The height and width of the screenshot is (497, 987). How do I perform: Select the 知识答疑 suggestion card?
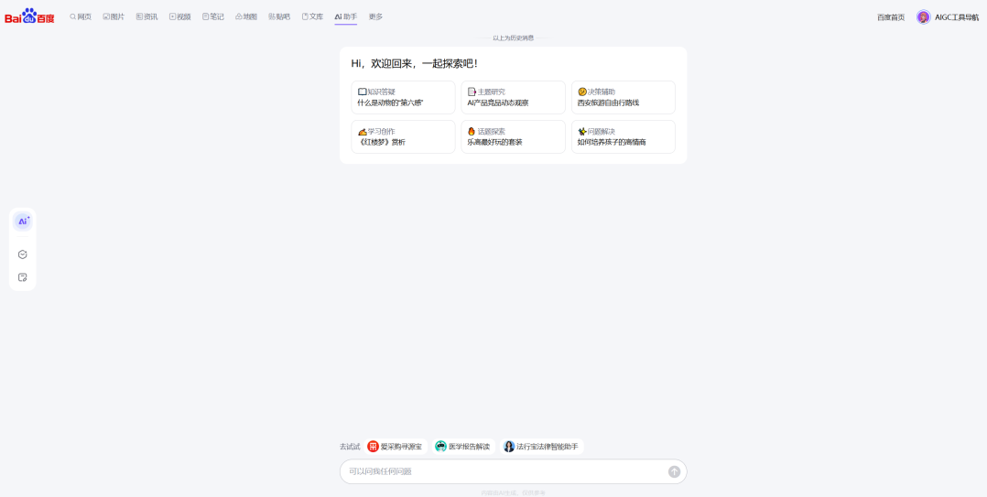point(403,97)
